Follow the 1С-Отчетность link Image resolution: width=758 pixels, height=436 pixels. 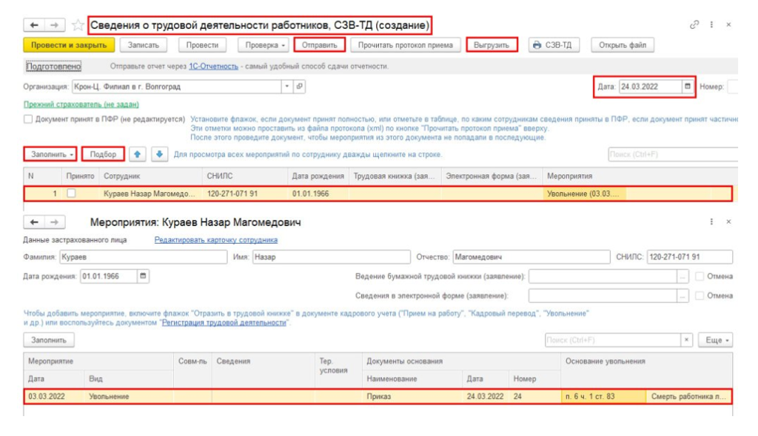(213, 67)
